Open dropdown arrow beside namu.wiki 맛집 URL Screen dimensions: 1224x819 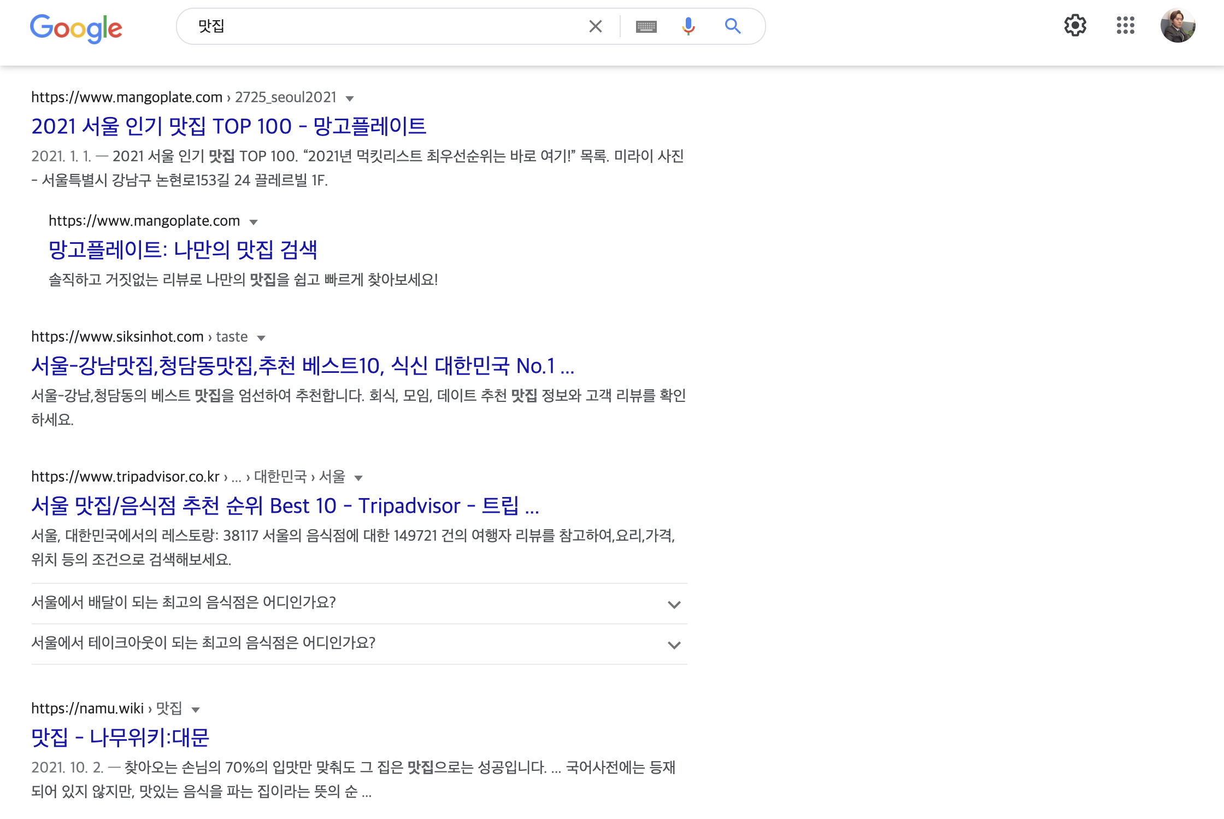click(196, 710)
